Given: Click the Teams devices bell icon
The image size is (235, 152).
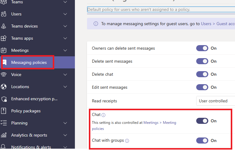Looking at the screenshot, I should (4, 26).
